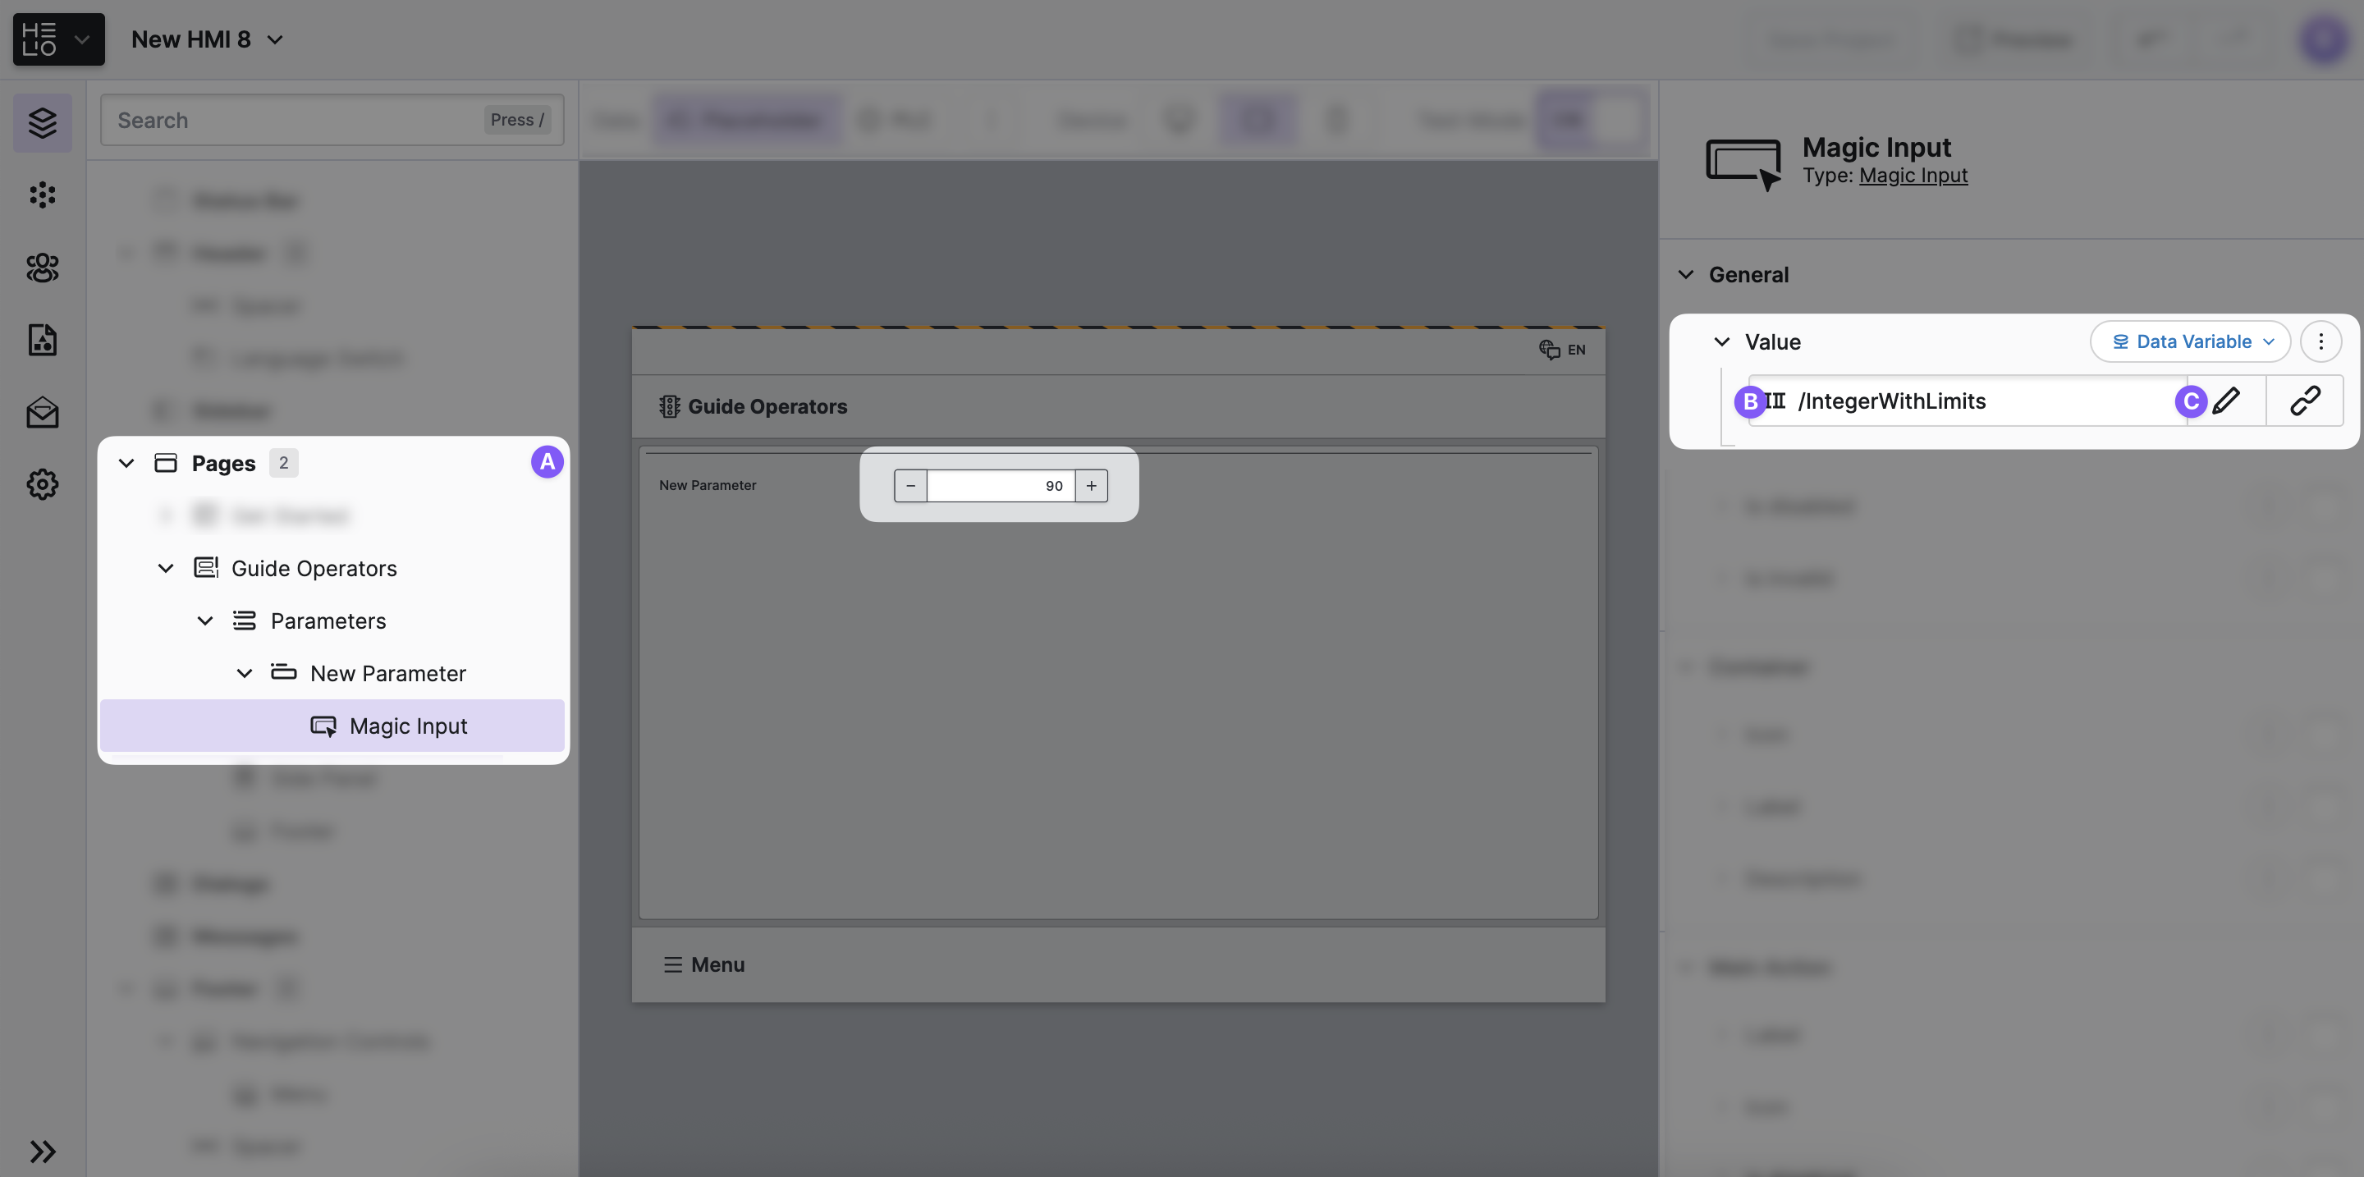
Task: Collapse the Pages tree section
Action: pos(126,463)
